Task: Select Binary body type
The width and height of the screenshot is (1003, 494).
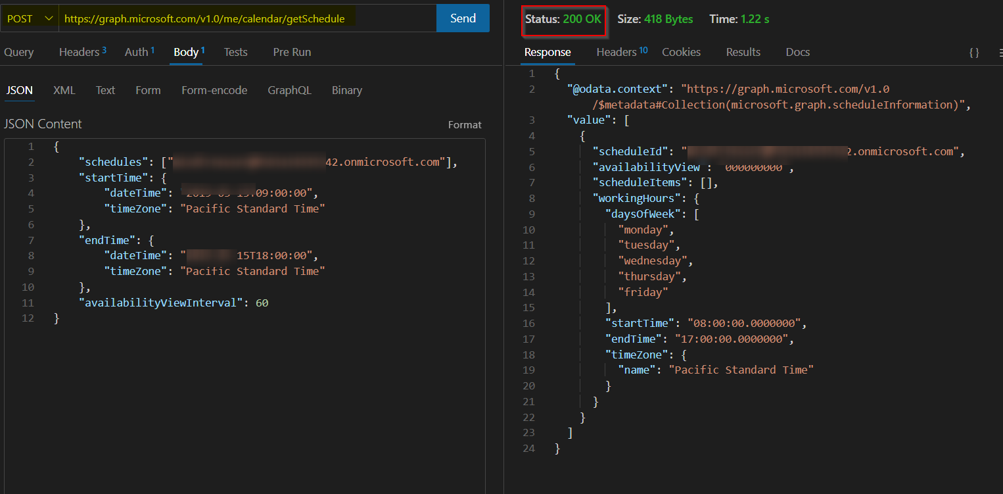Action: (x=347, y=90)
